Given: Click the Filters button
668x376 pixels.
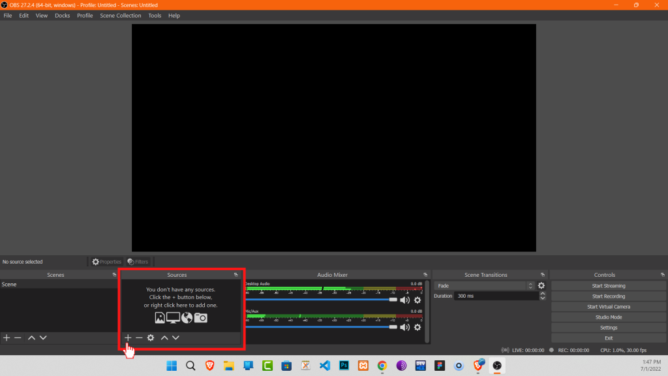Looking at the screenshot, I should click(x=138, y=262).
